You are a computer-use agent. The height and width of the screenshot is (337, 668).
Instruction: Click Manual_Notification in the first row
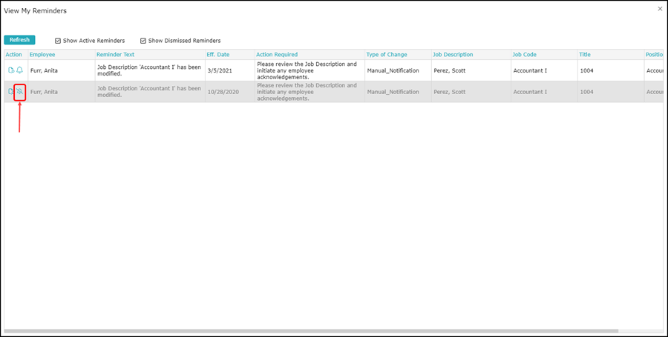click(393, 70)
